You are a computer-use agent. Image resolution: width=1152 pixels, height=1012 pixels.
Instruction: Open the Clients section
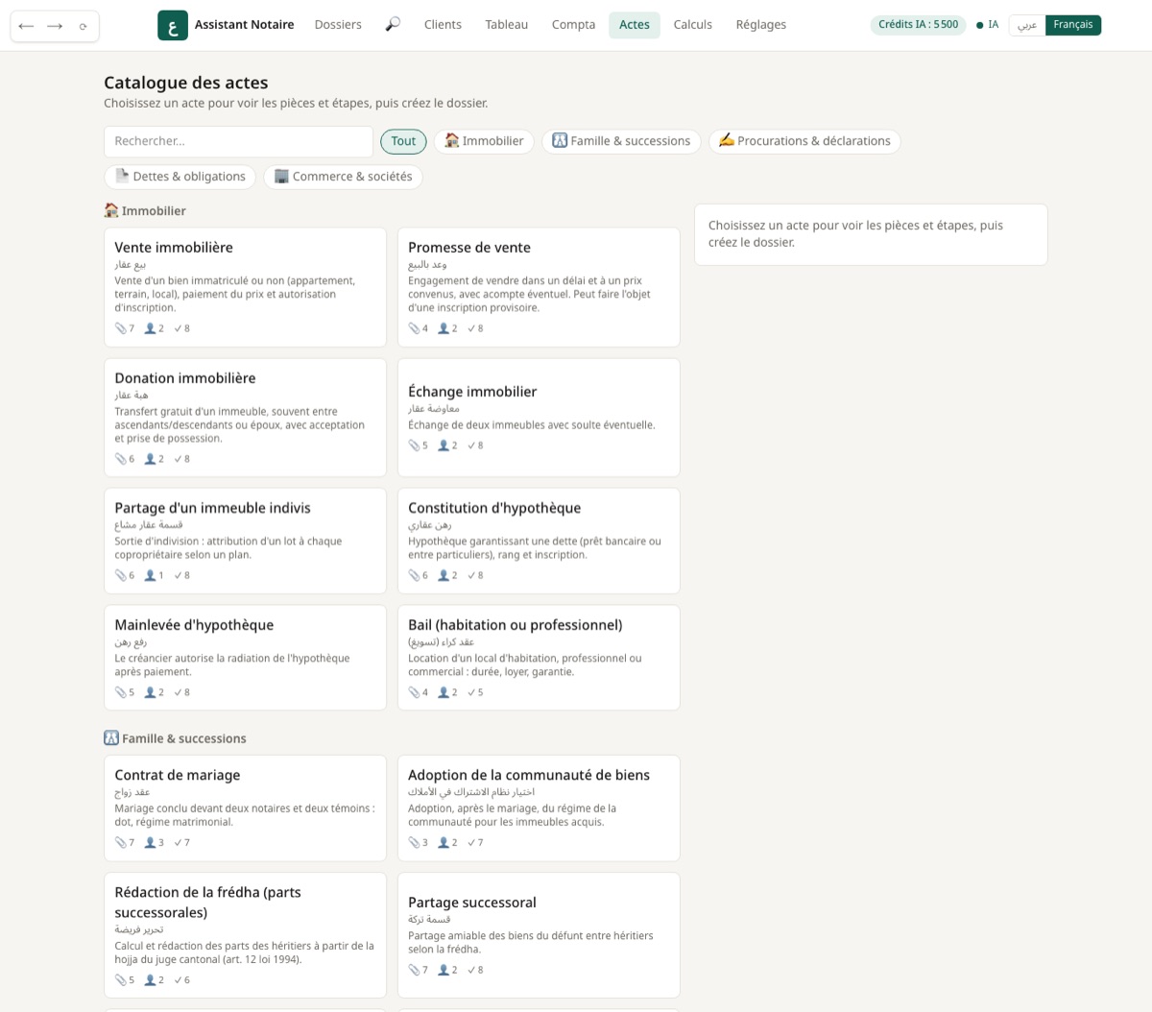coord(443,25)
